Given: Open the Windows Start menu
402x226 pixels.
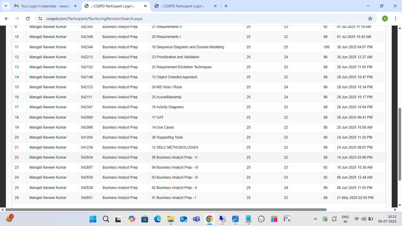Looking at the screenshot, I should click(x=93, y=219).
